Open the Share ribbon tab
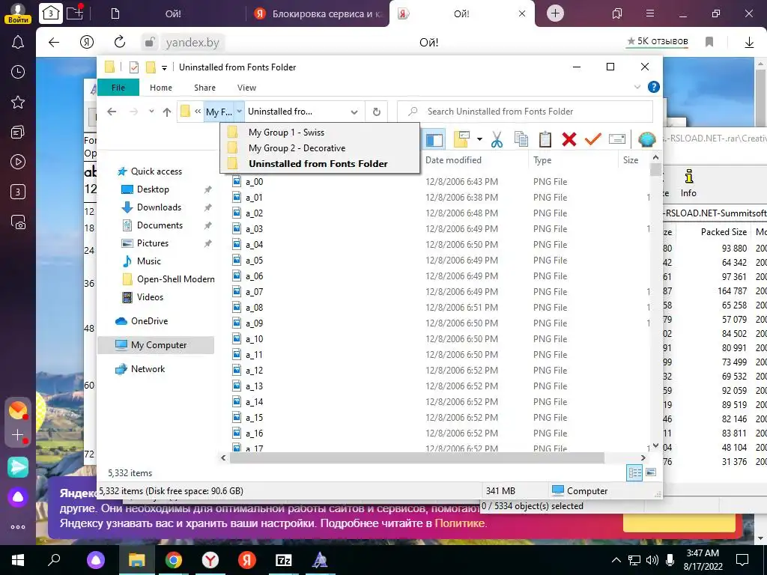 pos(204,88)
